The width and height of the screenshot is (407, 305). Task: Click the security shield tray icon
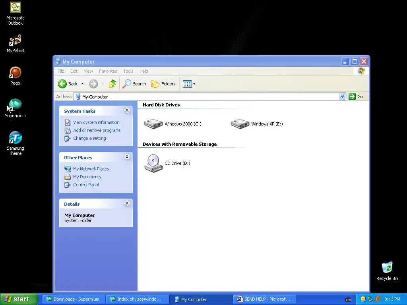click(363, 299)
